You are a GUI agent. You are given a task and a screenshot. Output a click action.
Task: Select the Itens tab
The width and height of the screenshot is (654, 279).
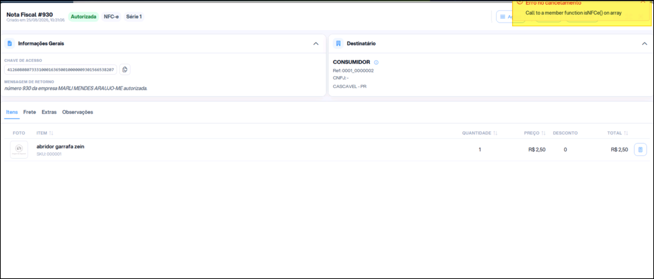12,112
